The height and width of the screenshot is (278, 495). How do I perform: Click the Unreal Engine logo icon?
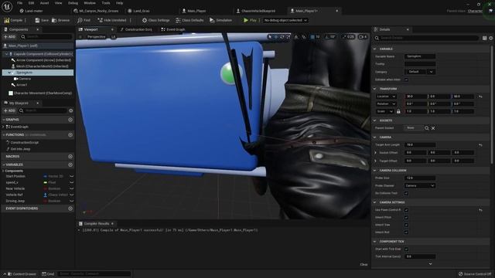[x=7, y=7]
